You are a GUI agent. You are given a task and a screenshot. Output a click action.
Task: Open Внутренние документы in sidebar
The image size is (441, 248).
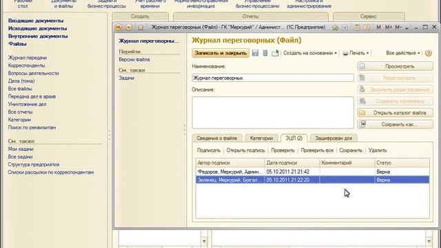(38, 36)
